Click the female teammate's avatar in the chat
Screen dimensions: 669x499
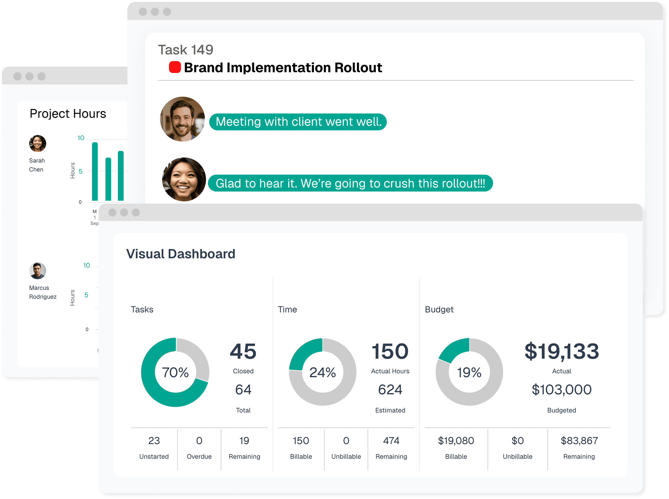click(183, 180)
